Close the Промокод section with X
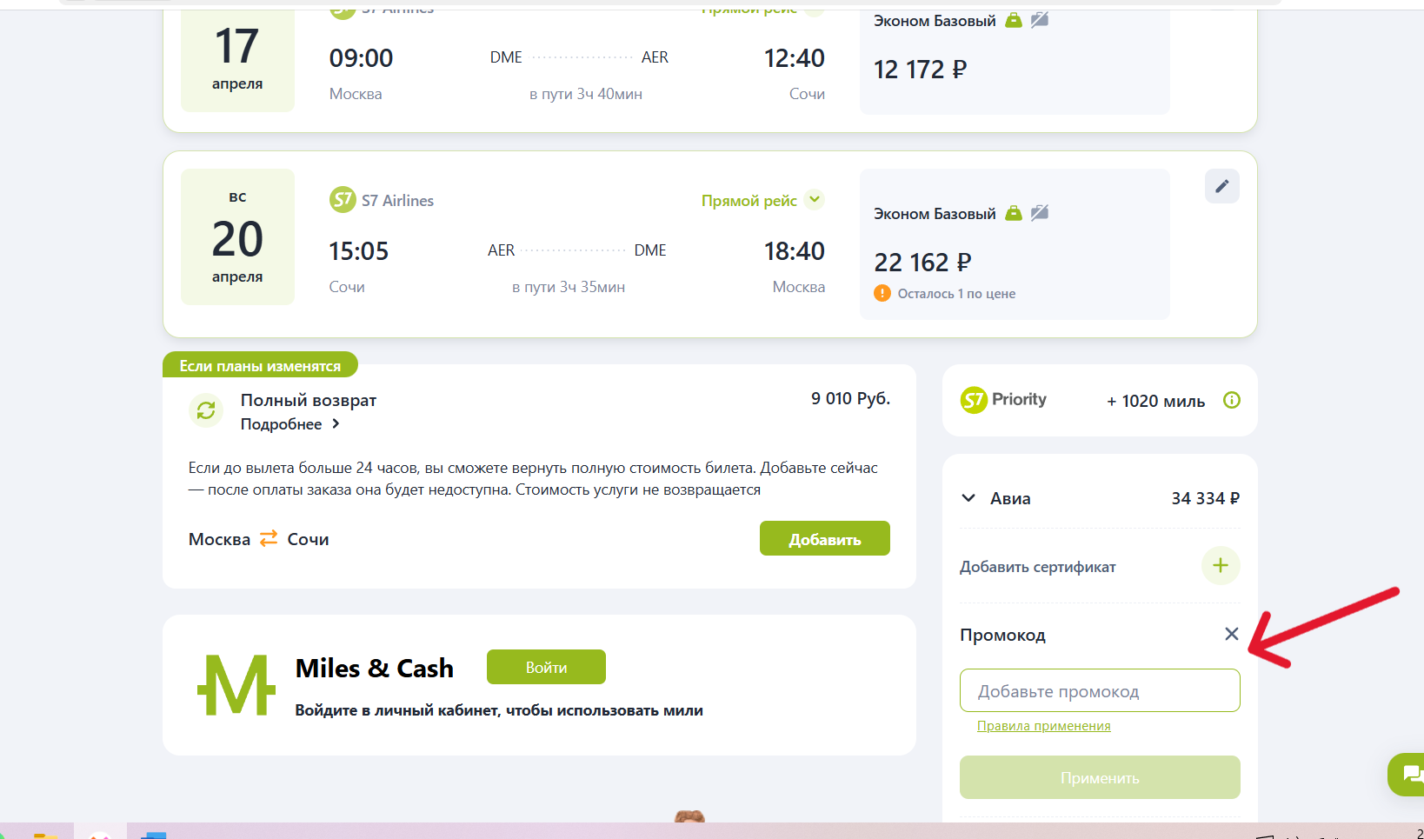 coord(1231,634)
